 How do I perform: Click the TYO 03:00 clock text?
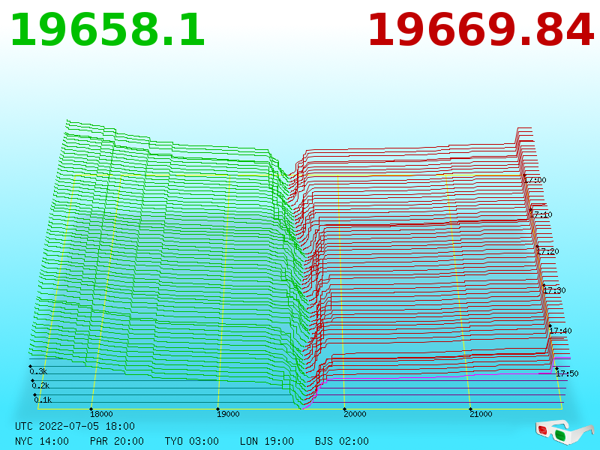[x=192, y=441]
